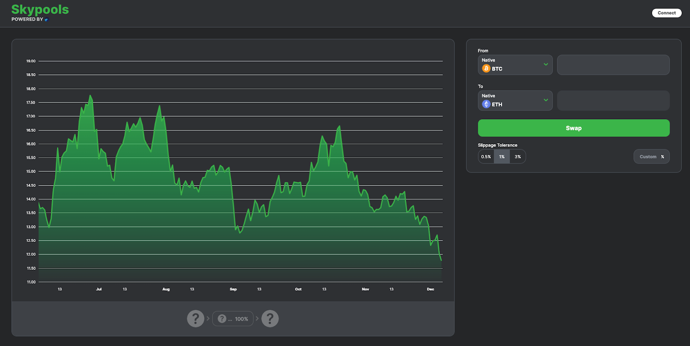Click the right question mark route icon
This screenshot has height=346, width=690.
click(x=270, y=319)
